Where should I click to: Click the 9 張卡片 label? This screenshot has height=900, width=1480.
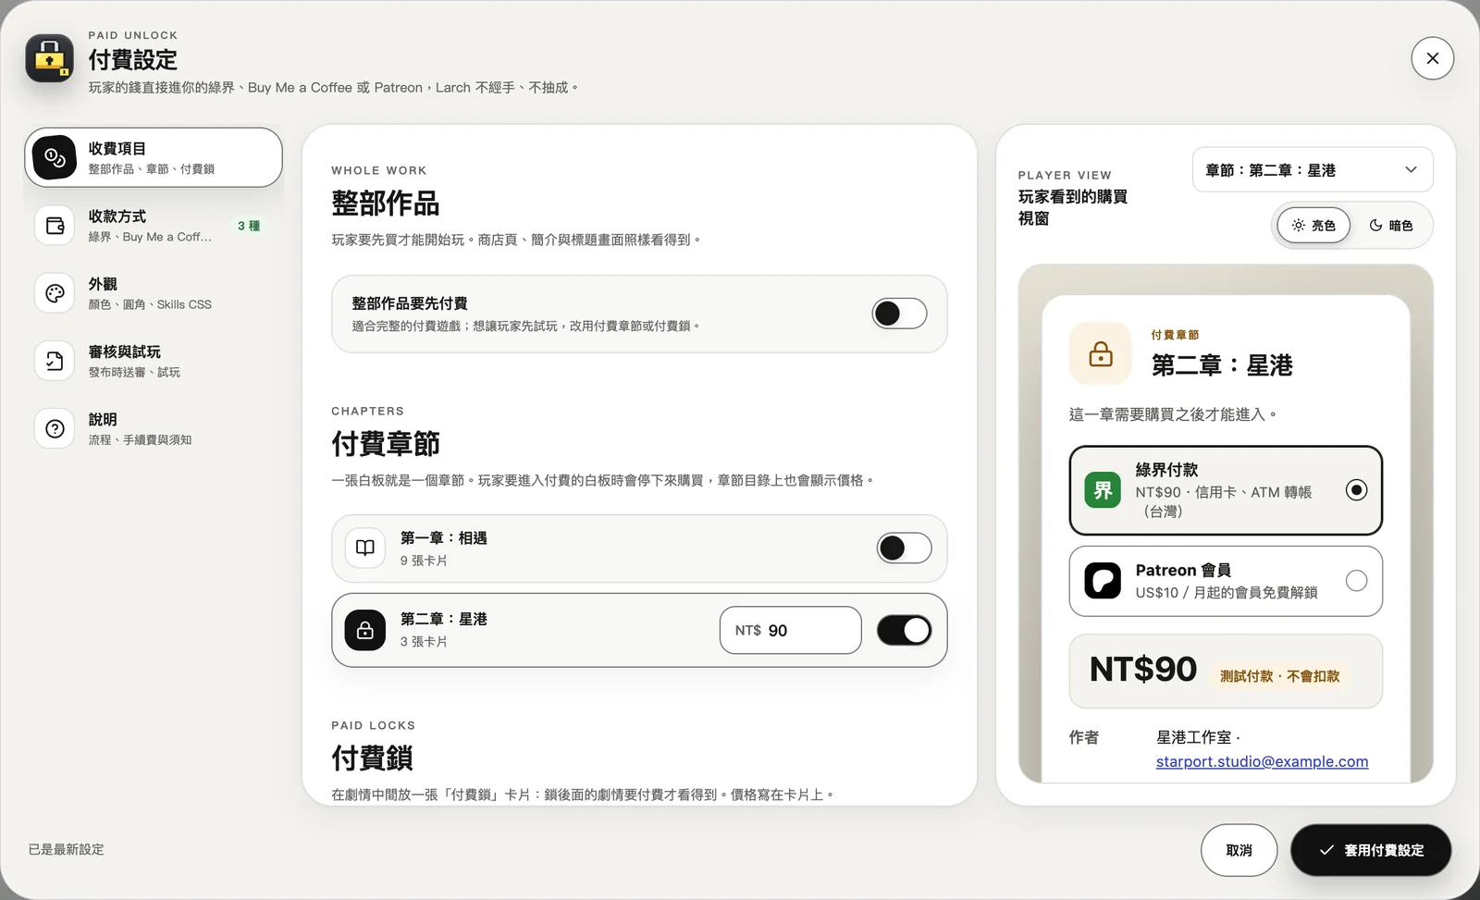pos(424,561)
